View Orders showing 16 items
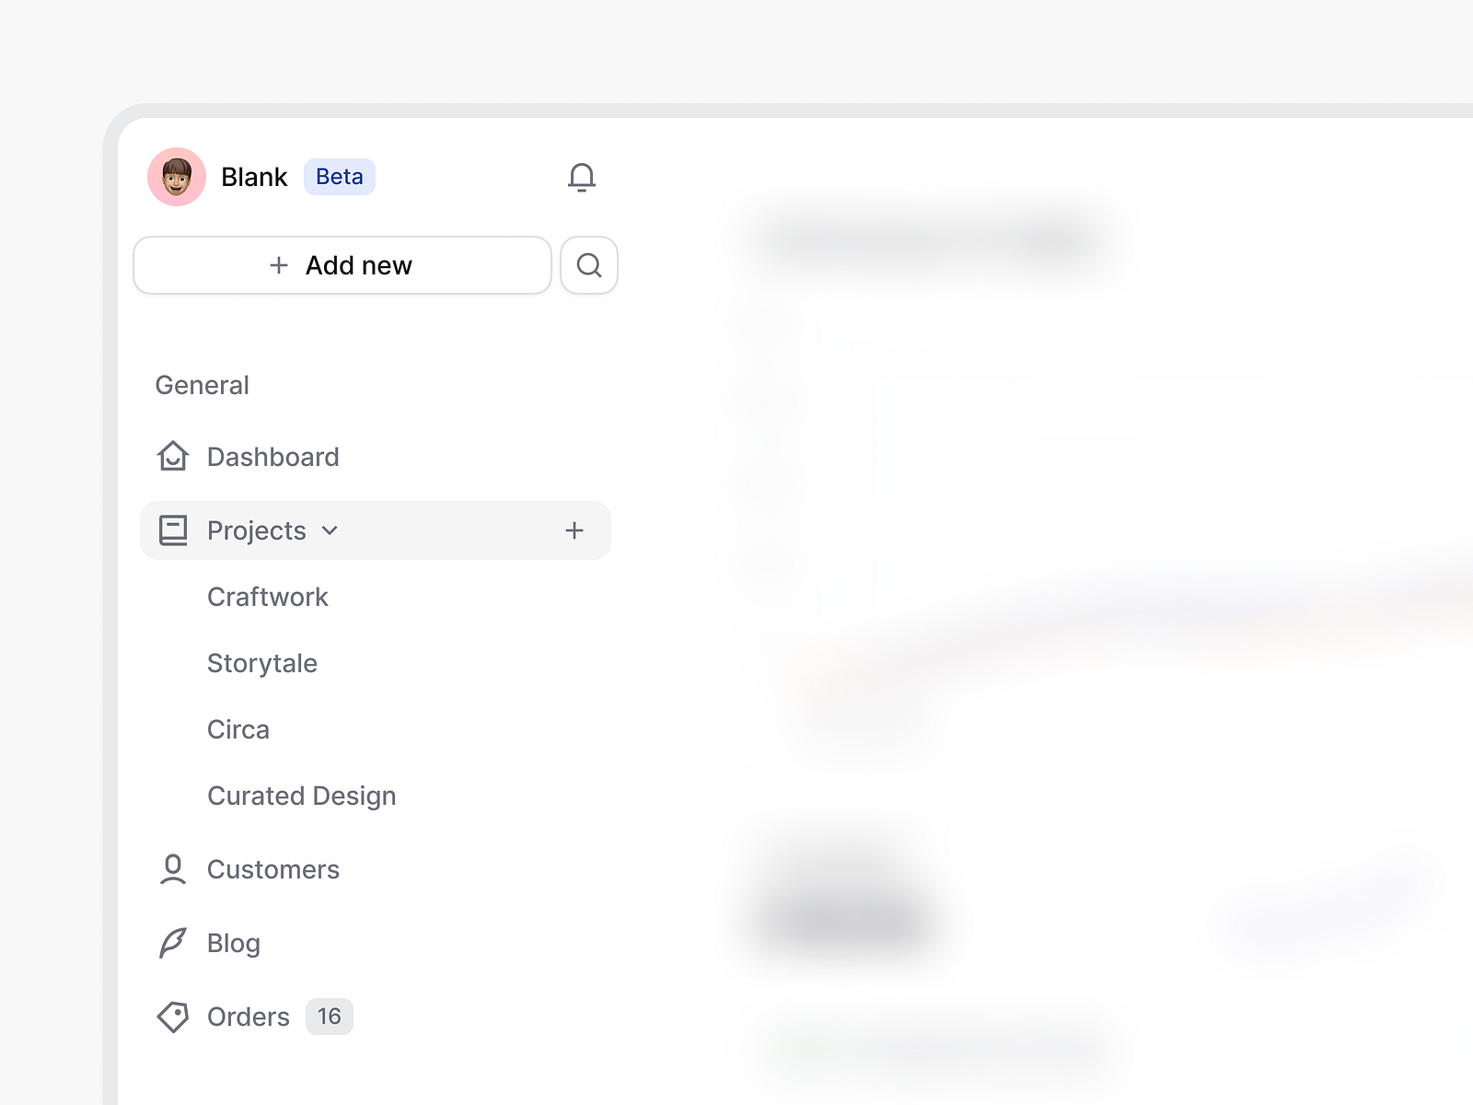The height and width of the screenshot is (1105, 1473). point(248,1017)
